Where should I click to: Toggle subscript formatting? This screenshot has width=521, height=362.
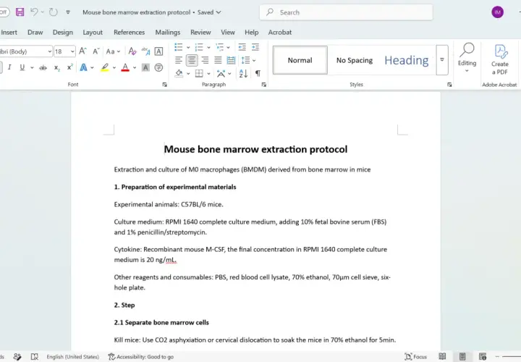pyautogui.click(x=57, y=68)
